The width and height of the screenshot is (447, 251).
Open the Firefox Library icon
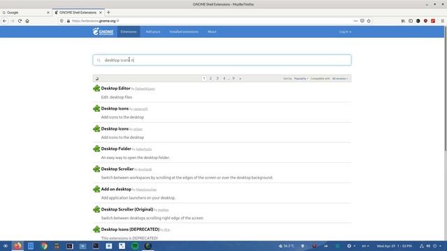coord(403,21)
